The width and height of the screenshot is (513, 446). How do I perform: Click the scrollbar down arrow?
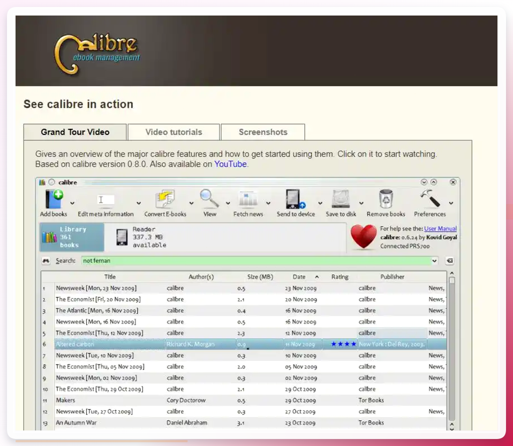point(452,429)
